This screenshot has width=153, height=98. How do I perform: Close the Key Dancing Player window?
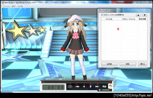pos(148,2)
